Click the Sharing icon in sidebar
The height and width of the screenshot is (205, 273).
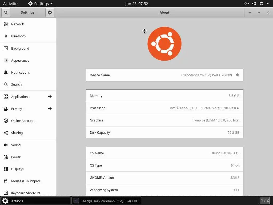(x=6, y=133)
